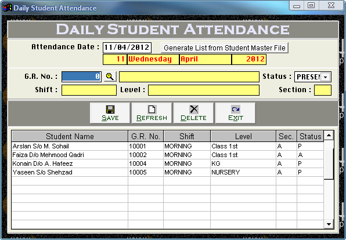
Task: Click the G.R. No. column header
Action: coord(146,136)
